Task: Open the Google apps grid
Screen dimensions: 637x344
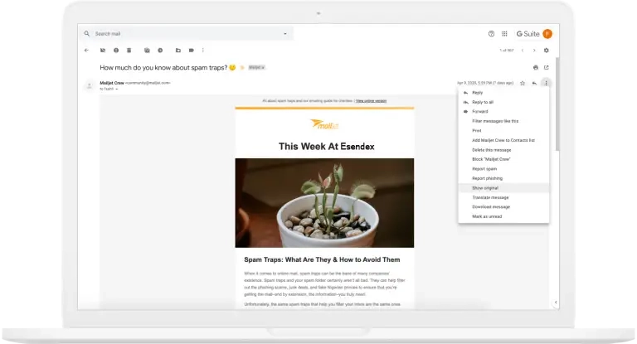Action: click(x=504, y=34)
